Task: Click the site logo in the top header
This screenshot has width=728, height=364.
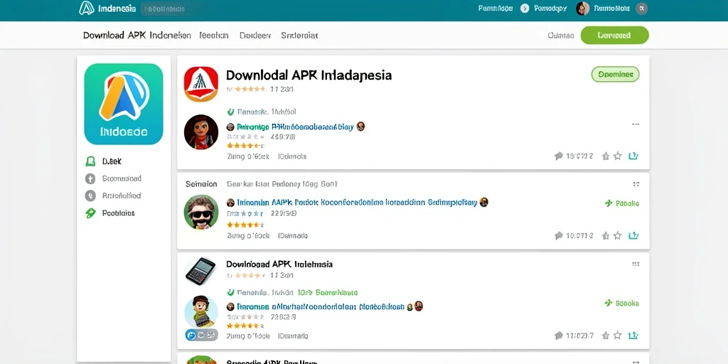Action: tap(86, 9)
